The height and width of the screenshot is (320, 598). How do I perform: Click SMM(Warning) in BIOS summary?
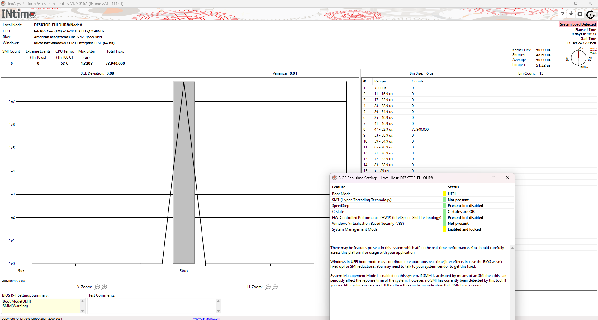click(15, 306)
